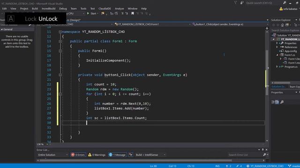Open the button1_Click member navigation dropdown
This screenshot has height=168, width=300.
(x=230, y=24)
